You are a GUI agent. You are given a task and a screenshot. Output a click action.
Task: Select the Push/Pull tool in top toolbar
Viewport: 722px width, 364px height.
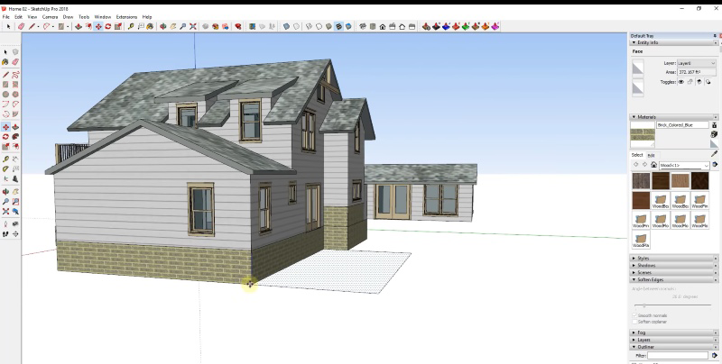tap(79, 27)
